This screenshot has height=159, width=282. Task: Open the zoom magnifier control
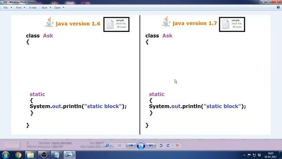coord(108,145)
